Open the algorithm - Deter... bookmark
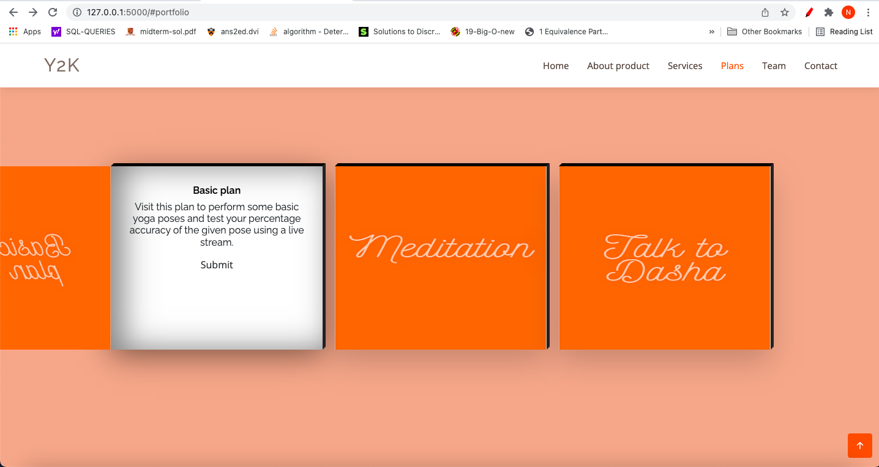 pos(309,32)
